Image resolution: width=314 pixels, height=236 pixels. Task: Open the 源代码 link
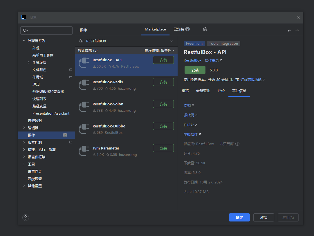190,115
